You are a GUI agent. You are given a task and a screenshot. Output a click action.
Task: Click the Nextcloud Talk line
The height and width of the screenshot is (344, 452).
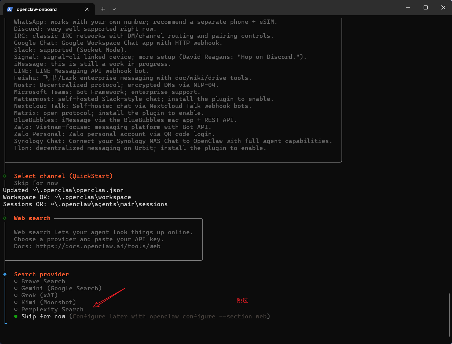(x=133, y=106)
